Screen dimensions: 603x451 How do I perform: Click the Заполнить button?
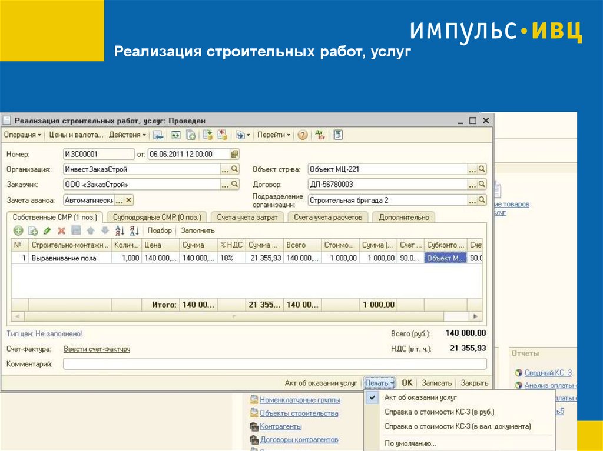click(198, 230)
